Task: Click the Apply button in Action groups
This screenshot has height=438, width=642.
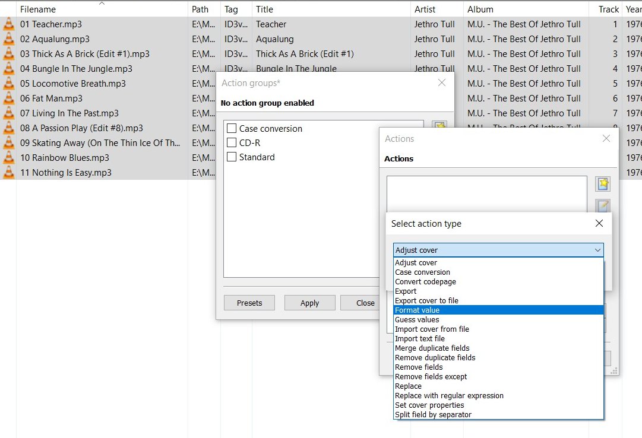Action: coord(309,303)
